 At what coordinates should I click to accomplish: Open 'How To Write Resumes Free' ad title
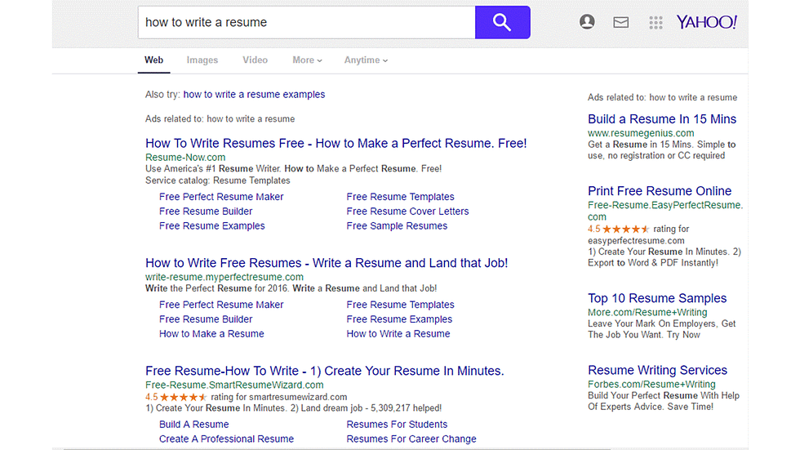point(336,144)
